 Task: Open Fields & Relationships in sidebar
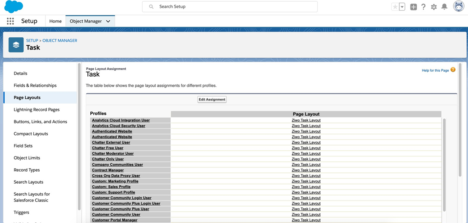pos(35,85)
